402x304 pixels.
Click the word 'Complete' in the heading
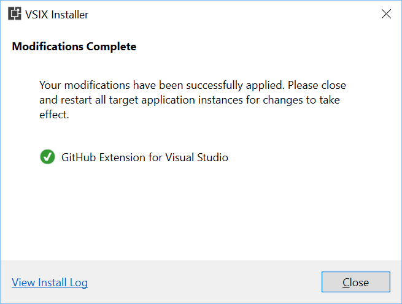tap(111, 47)
